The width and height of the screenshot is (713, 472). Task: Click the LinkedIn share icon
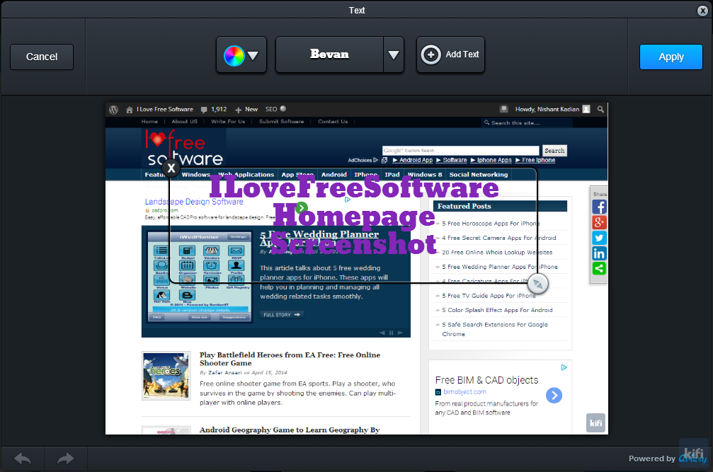pos(599,253)
